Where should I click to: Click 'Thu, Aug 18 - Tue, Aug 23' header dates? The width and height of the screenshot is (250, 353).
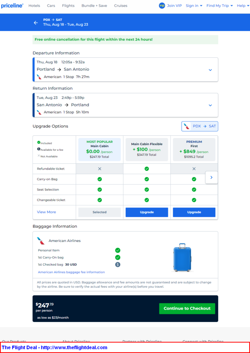pos(66,25)
